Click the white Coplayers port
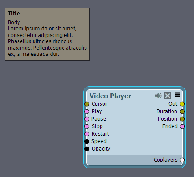 click(182, 160)
